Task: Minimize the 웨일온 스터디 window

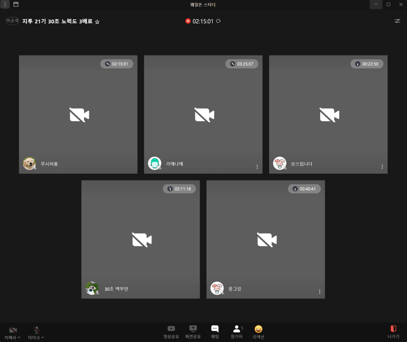Action: tap(376, 5)
